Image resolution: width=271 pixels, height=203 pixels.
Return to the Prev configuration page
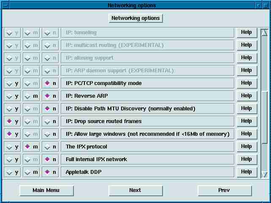click(x=224, y=190)
